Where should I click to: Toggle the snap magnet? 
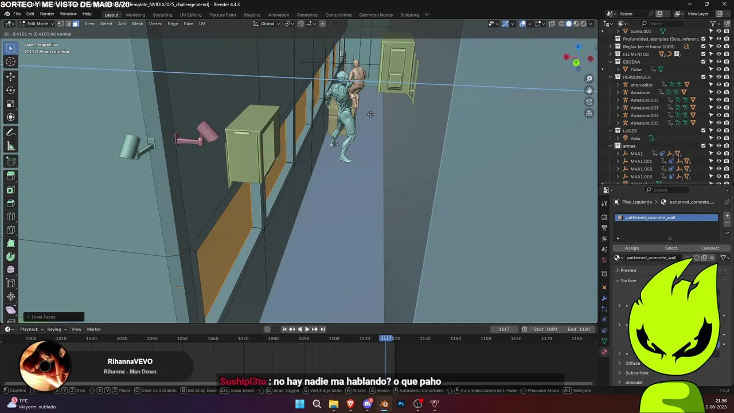point(301,24)
